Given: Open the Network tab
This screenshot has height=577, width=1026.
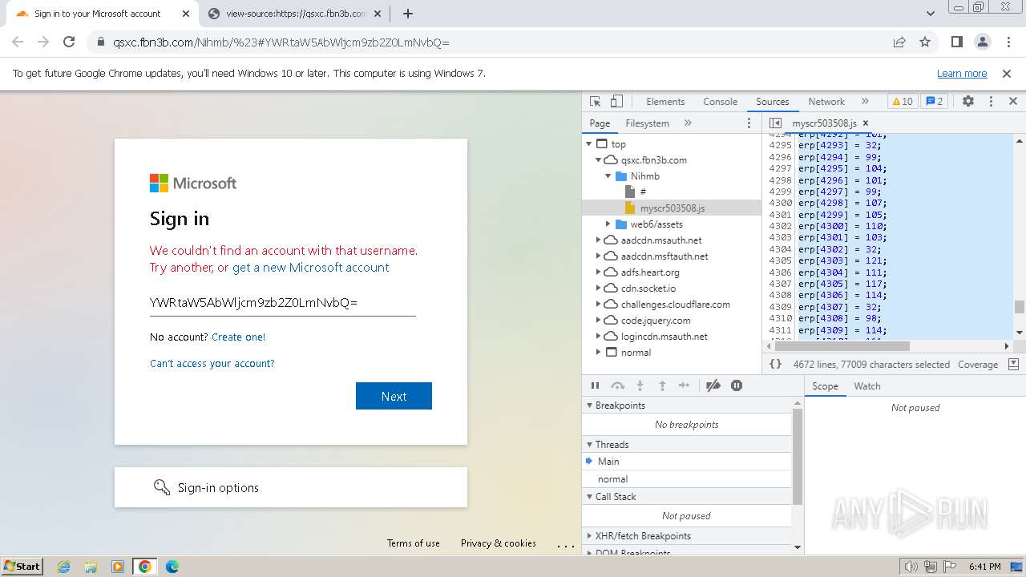Looking at the screenshot, I should [826, 102].
